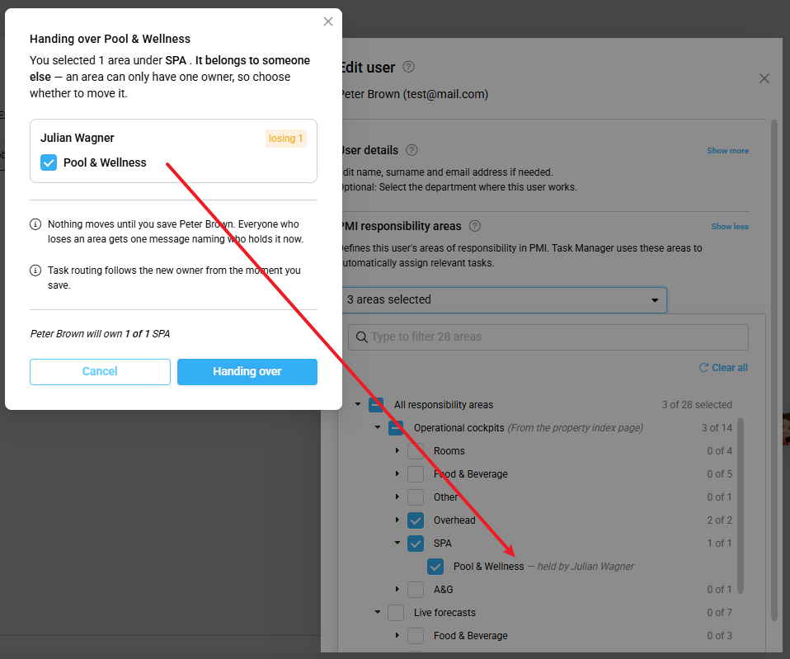Click the Cancel button
The image size is (790, 659).
(x=100, y=372)
